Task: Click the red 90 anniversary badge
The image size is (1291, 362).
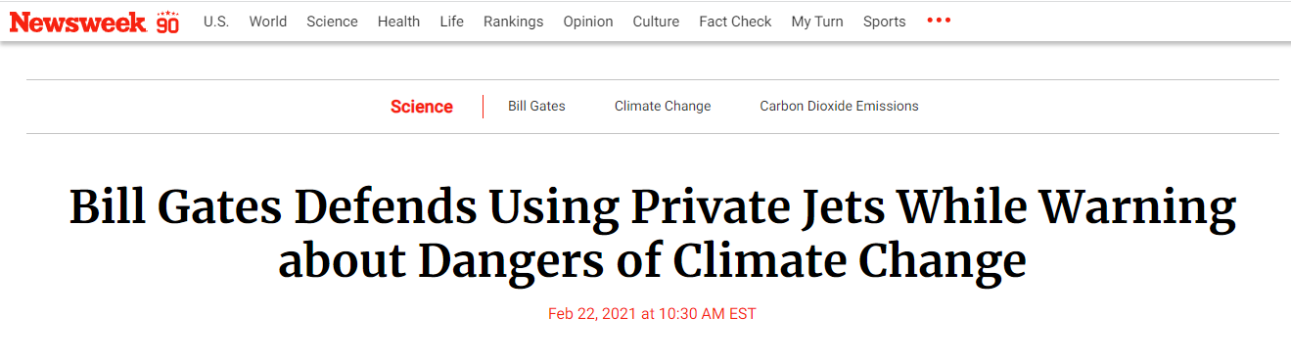Action: click(168, 22)
